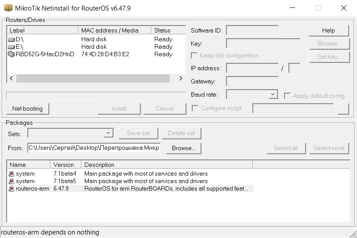Click browse button beside Configure script field
Screen dimensions: 357x238
343,108
